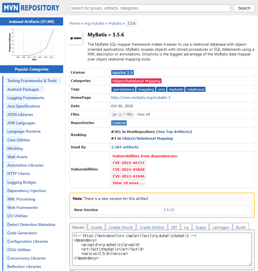
Task: Select the orm tag
Action: tap(161, 89)
